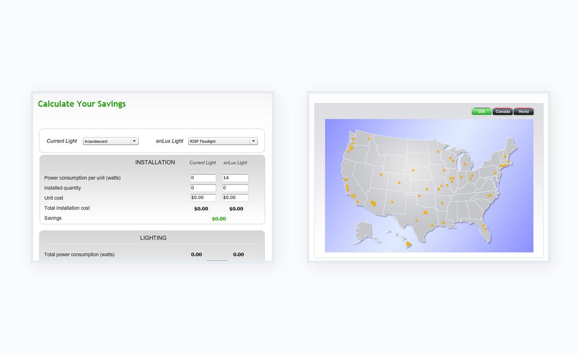Click the INSTALLATION section header
Screen dimensions: 578x355
155,163
